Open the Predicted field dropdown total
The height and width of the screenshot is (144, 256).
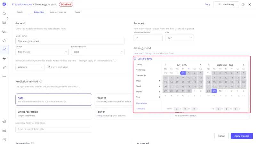[x=98, y=52]
